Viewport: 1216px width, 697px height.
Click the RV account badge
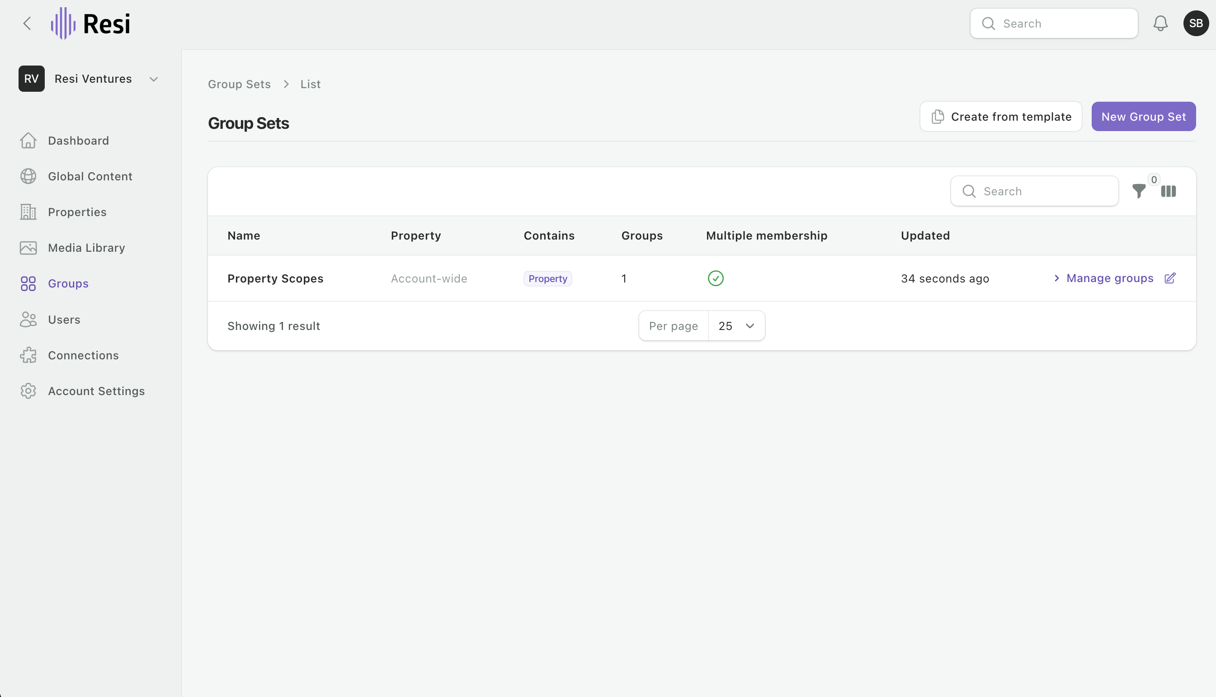[x=32, y=79]
